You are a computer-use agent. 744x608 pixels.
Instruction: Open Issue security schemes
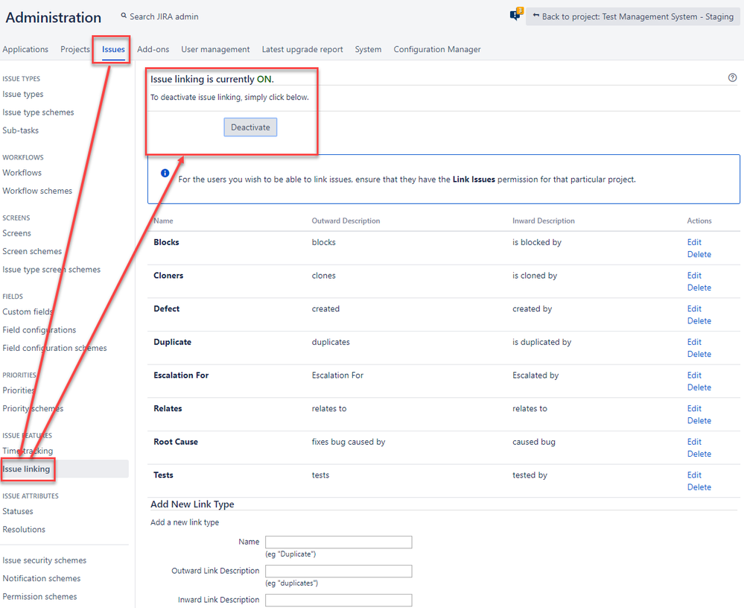[x=44, y=560]
